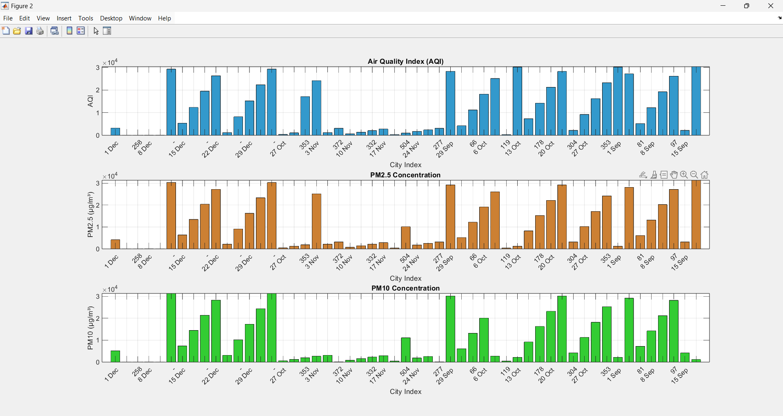Click zoom out magnifier on PM2.5 axes
The image size is (783, 416).
pyautogui.click(x=694, y=175)
